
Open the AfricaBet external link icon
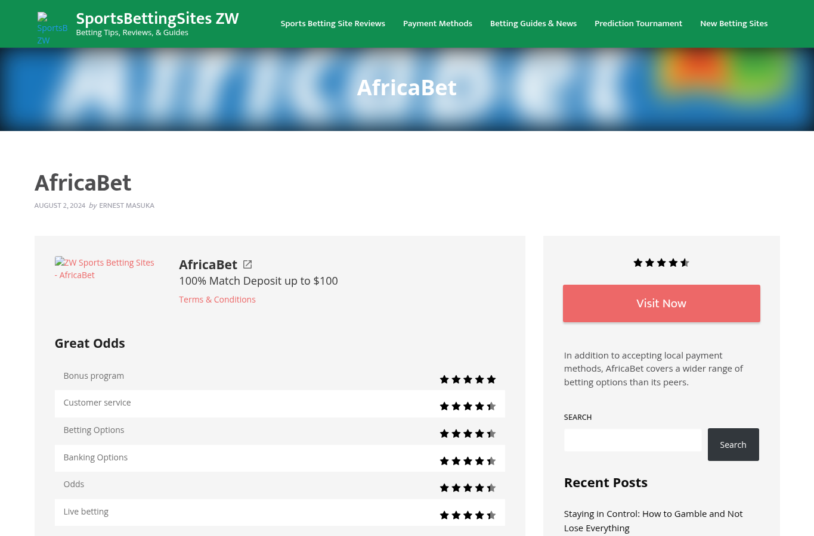[247, 264]
